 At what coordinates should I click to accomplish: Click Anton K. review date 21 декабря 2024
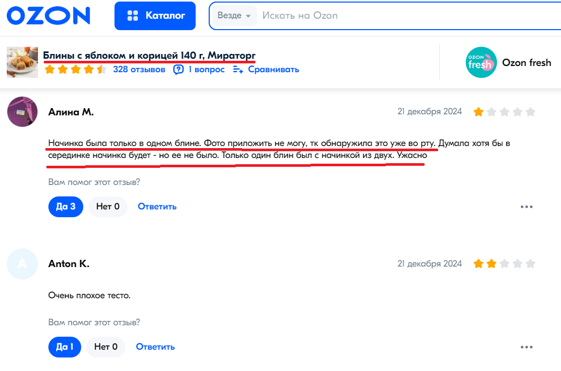tap(430, 263)
